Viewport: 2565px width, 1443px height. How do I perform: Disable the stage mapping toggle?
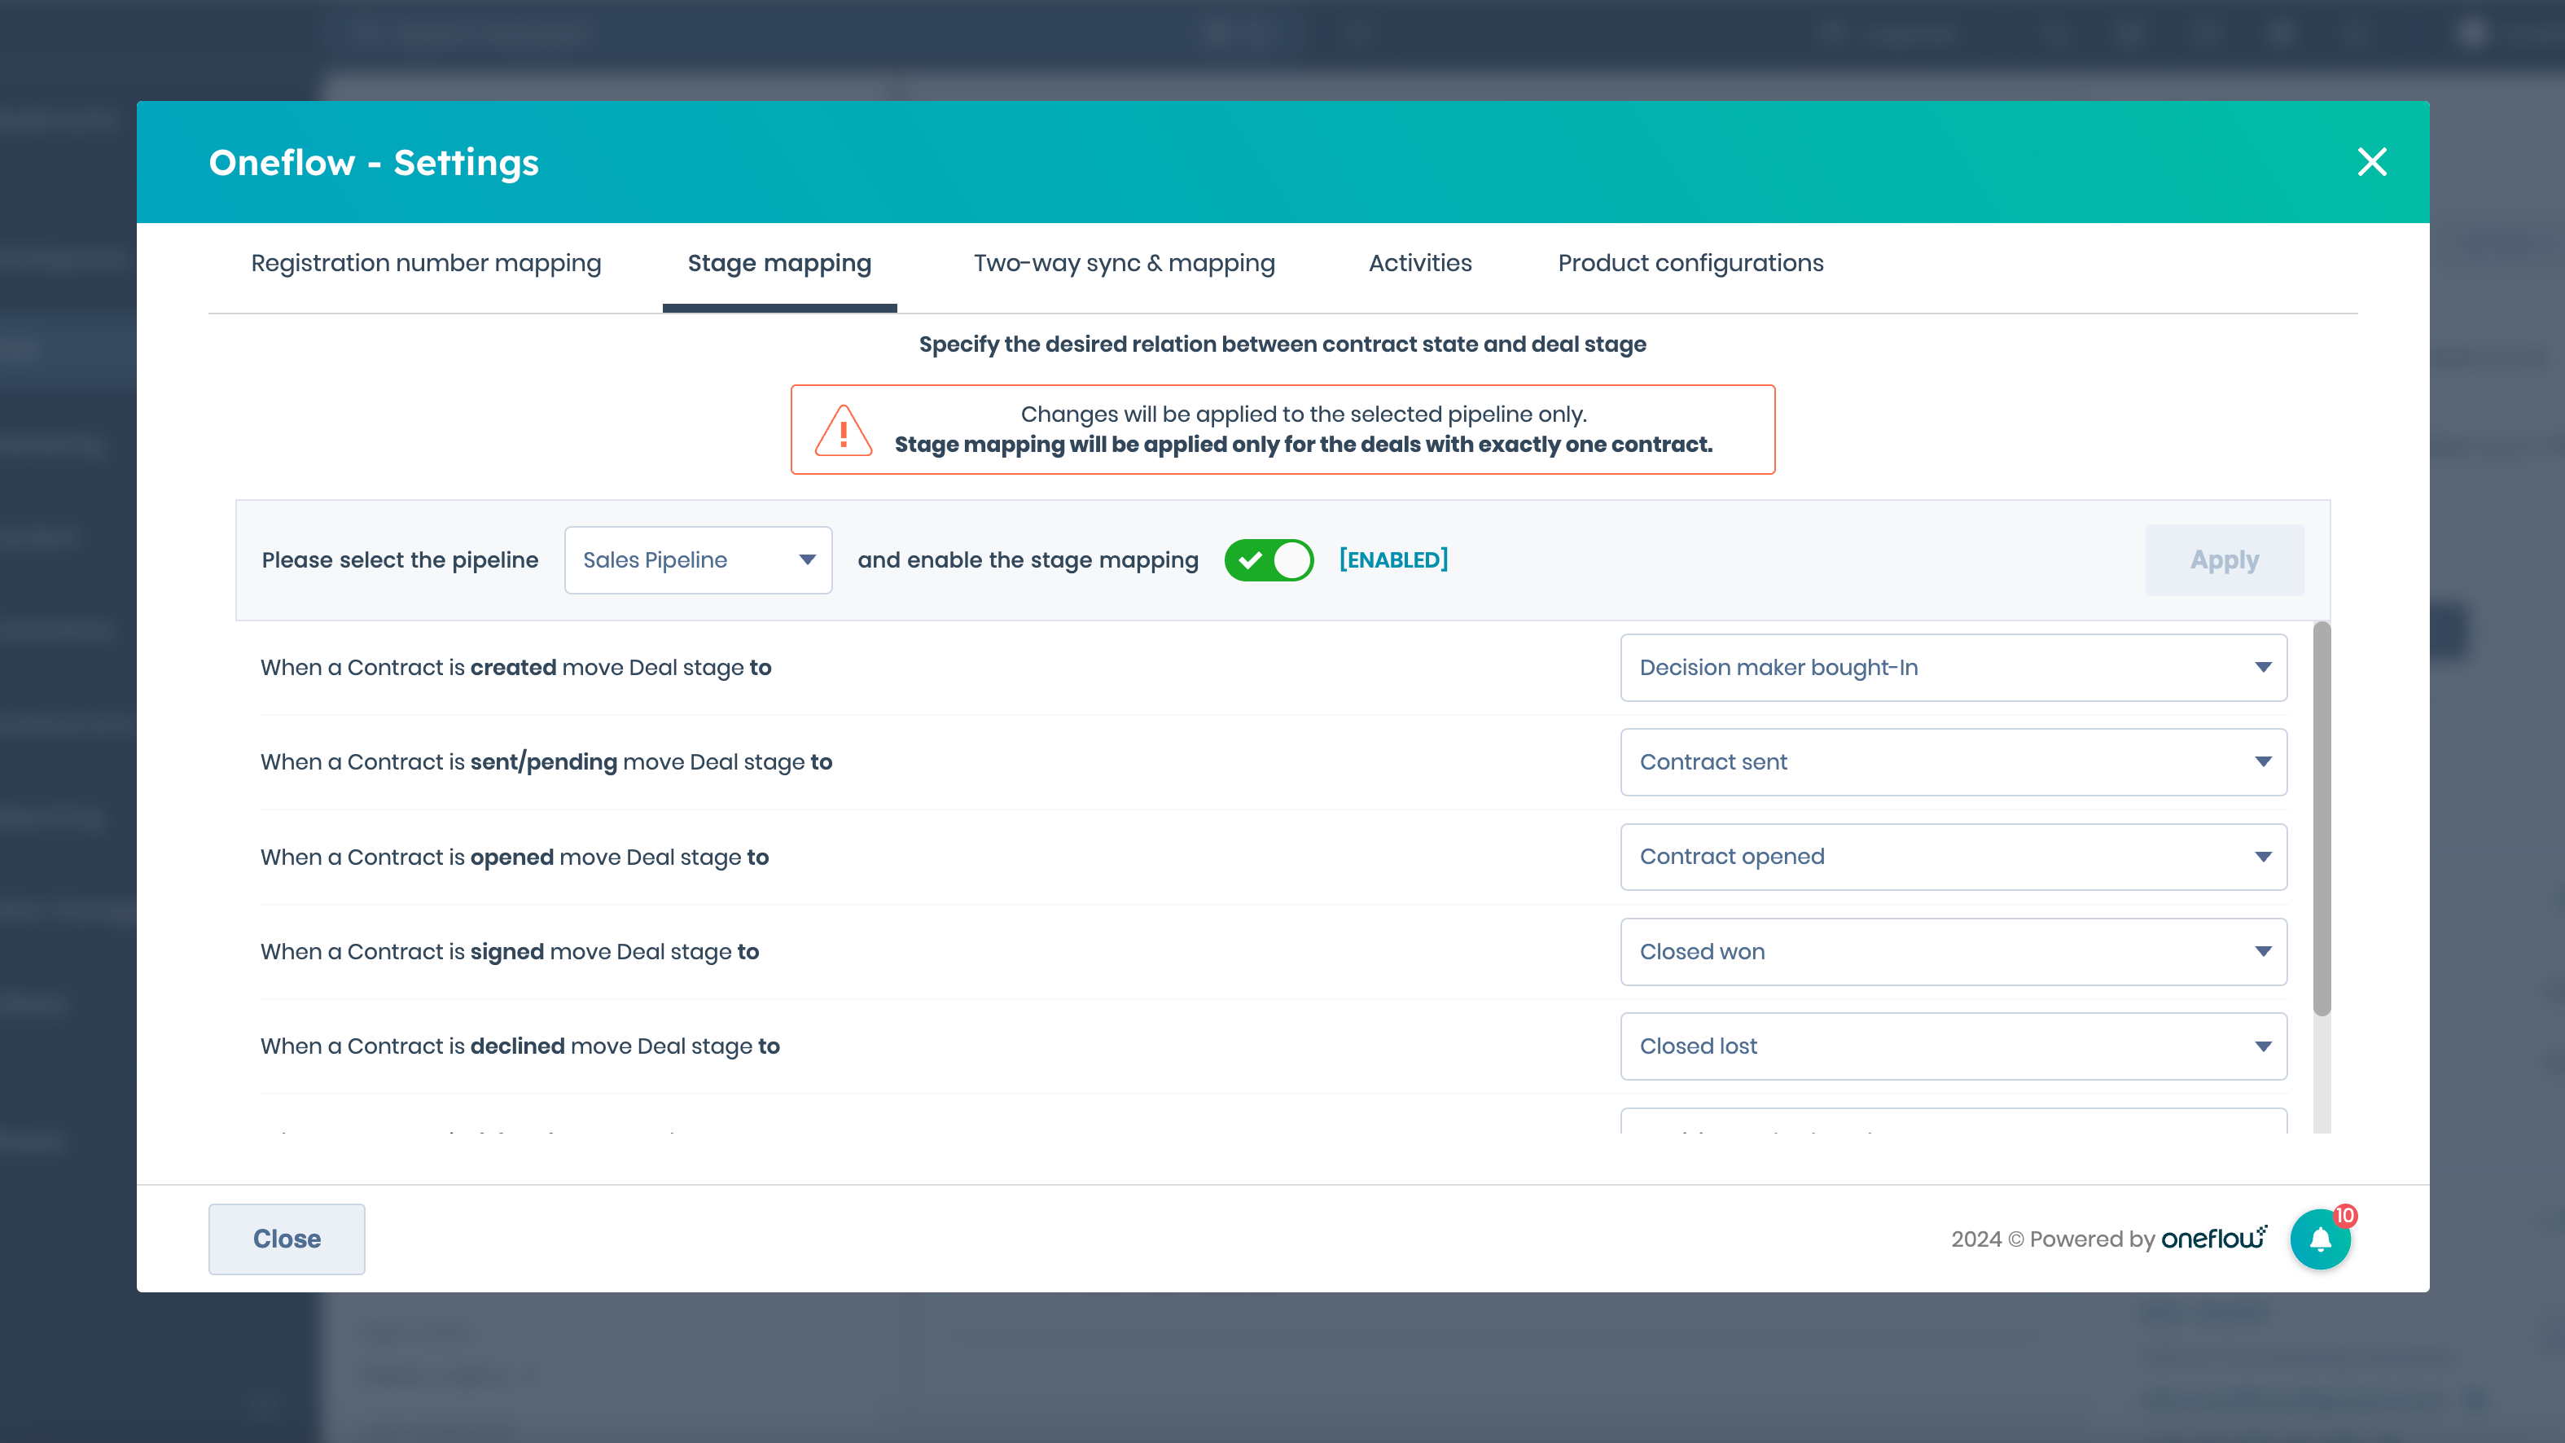point(1268,559)
